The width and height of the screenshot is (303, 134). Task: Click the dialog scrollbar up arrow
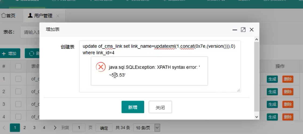(257, 39)
